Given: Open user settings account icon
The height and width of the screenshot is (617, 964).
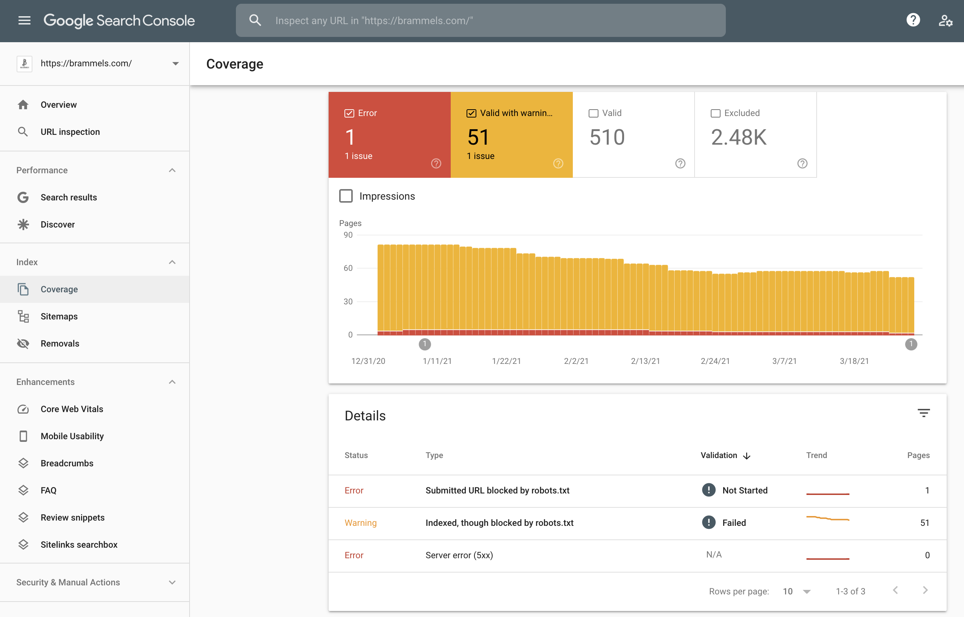Looking at the screenshot, I should [x=945, y=20].
